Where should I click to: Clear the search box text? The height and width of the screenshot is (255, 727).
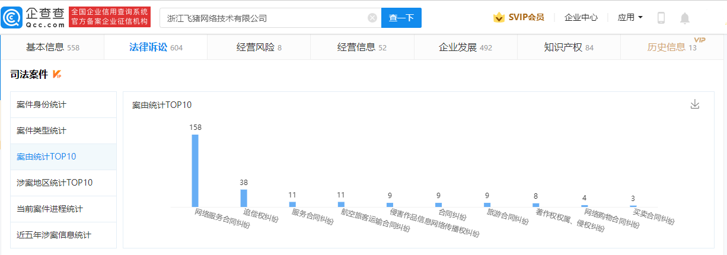click(372, 18)
